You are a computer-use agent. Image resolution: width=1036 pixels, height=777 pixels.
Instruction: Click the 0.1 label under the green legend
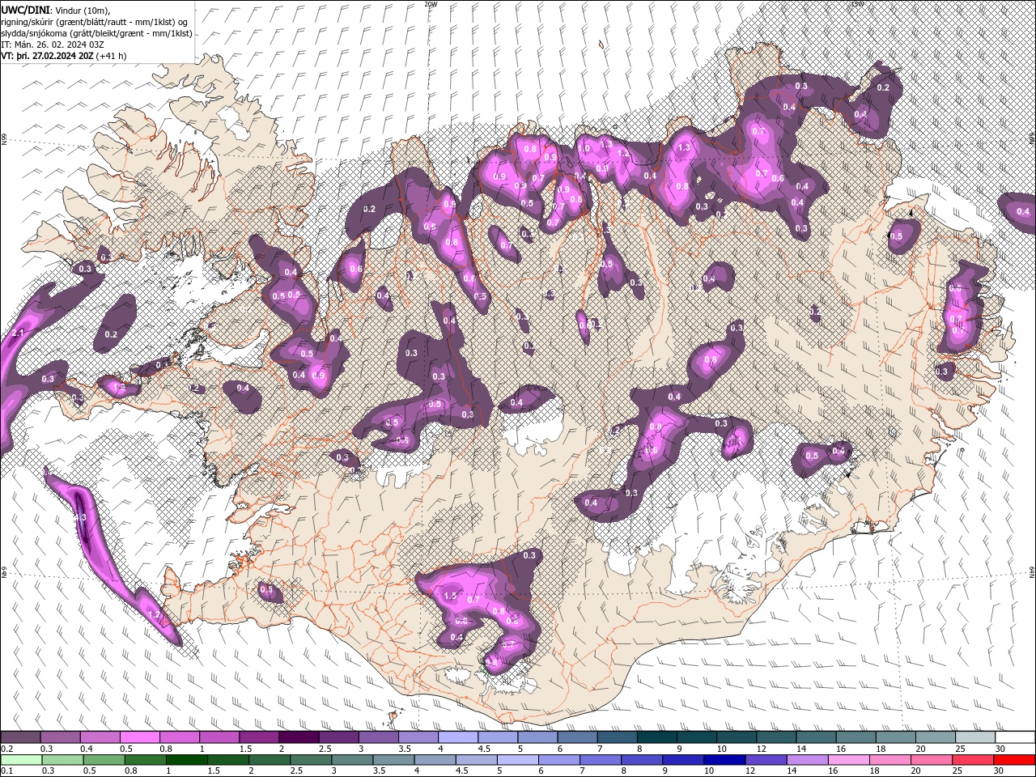[6, 771]
